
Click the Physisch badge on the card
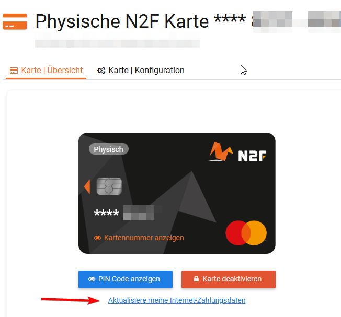click(109, 149)
